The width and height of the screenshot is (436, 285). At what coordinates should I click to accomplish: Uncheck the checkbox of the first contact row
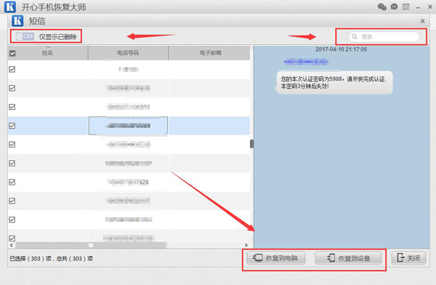point(12,69)
